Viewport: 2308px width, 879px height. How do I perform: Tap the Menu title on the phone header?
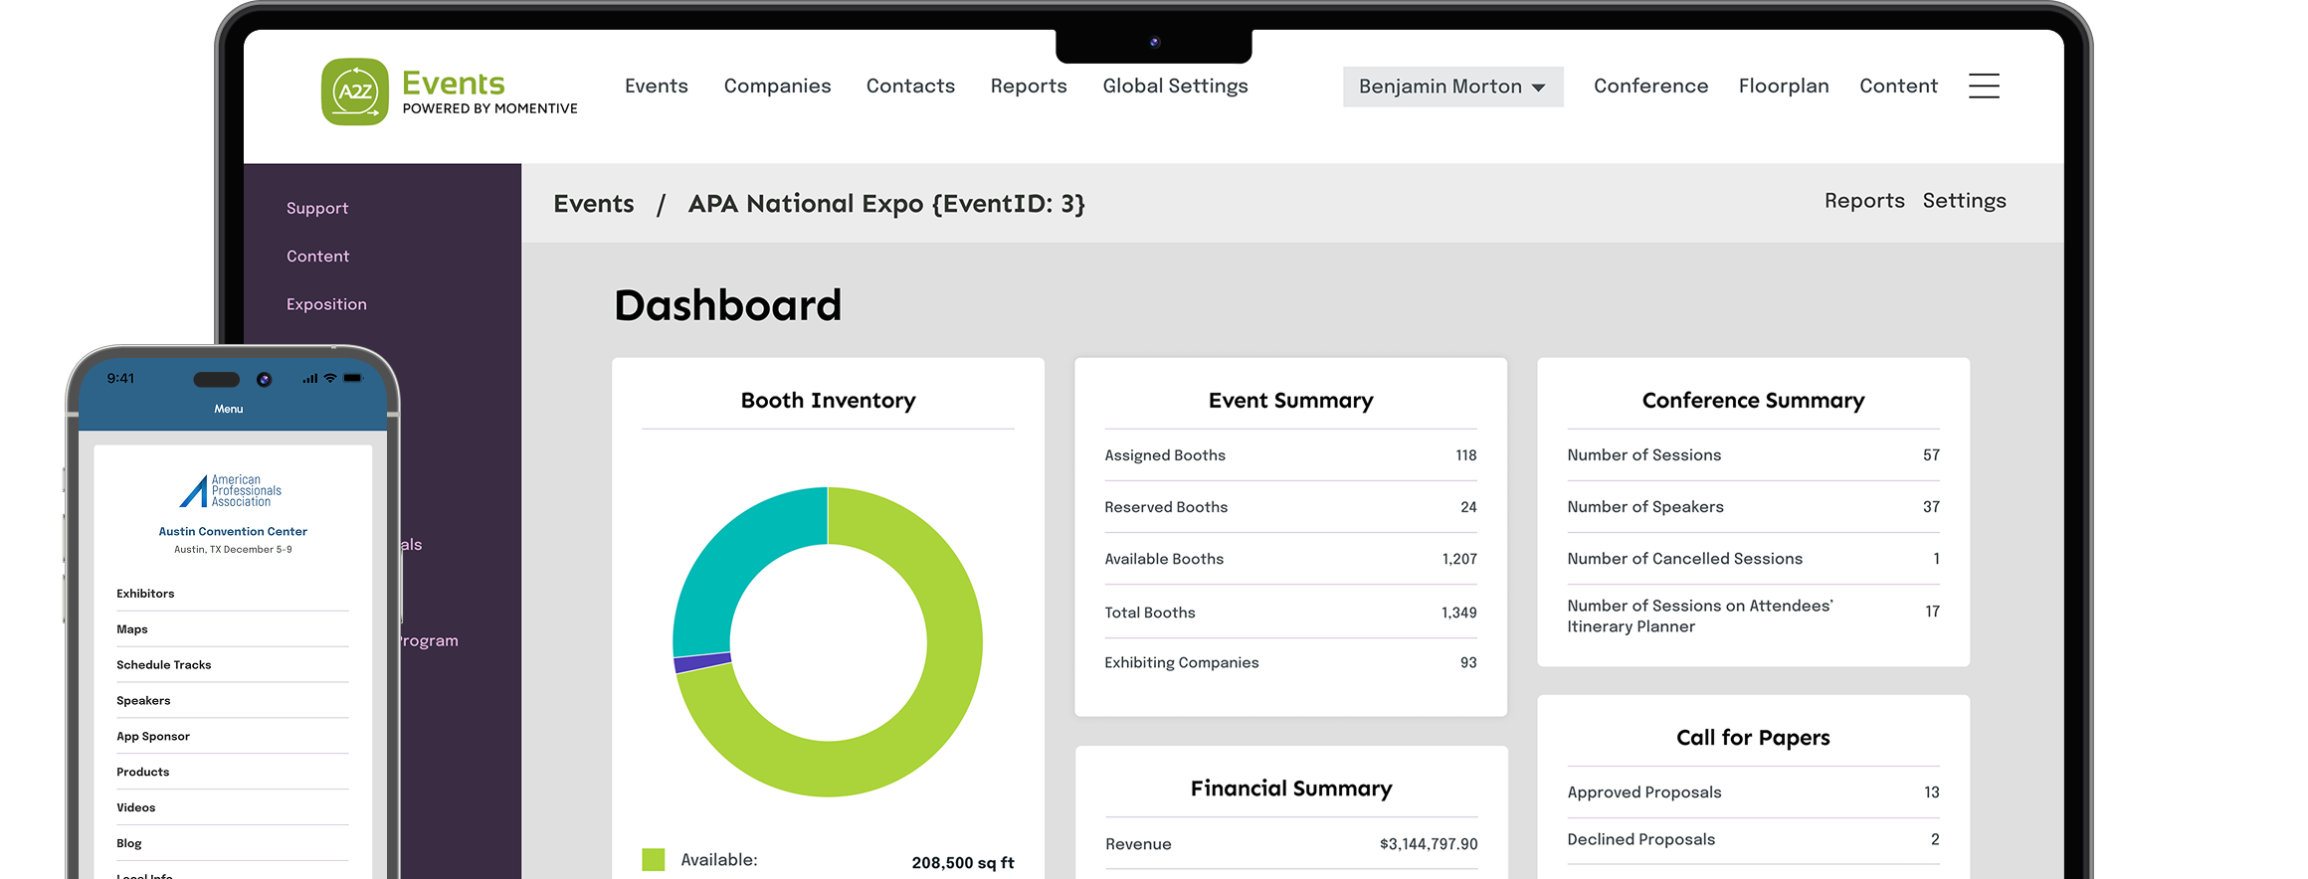tap(229, 409)
